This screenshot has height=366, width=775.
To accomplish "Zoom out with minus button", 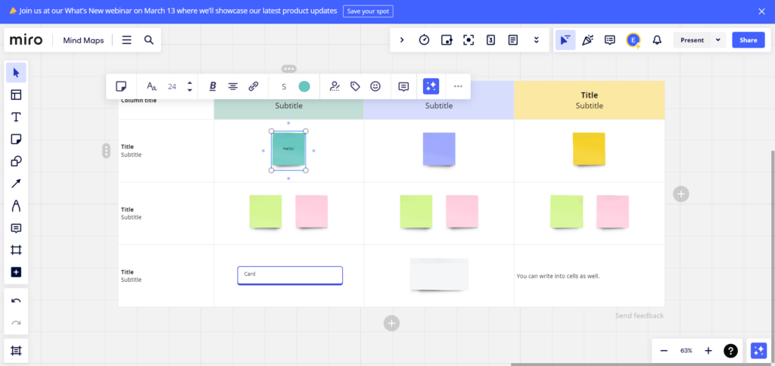I will point(664,351).
